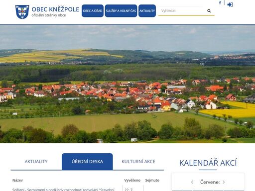Focus the Vyhledat search field

[x=183, y=11]
